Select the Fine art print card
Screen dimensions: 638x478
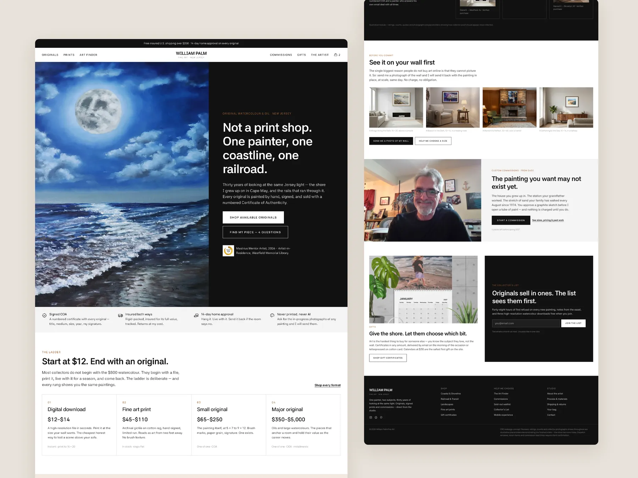tap(154, 425)
